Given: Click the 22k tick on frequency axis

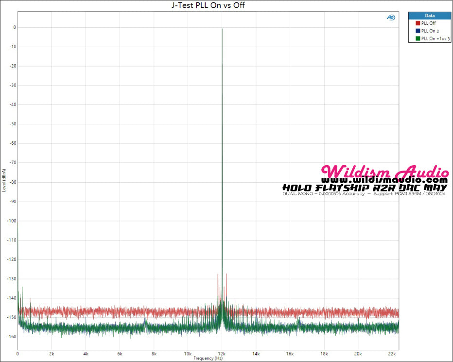Looking at the screenshot, I should pos(392,353).
